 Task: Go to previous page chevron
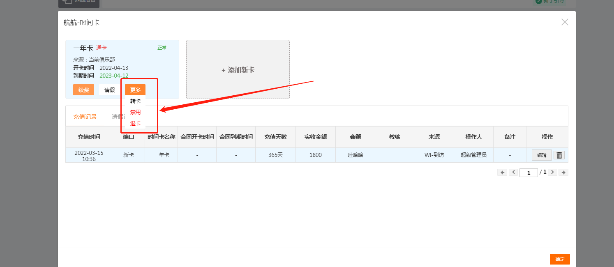513,173
